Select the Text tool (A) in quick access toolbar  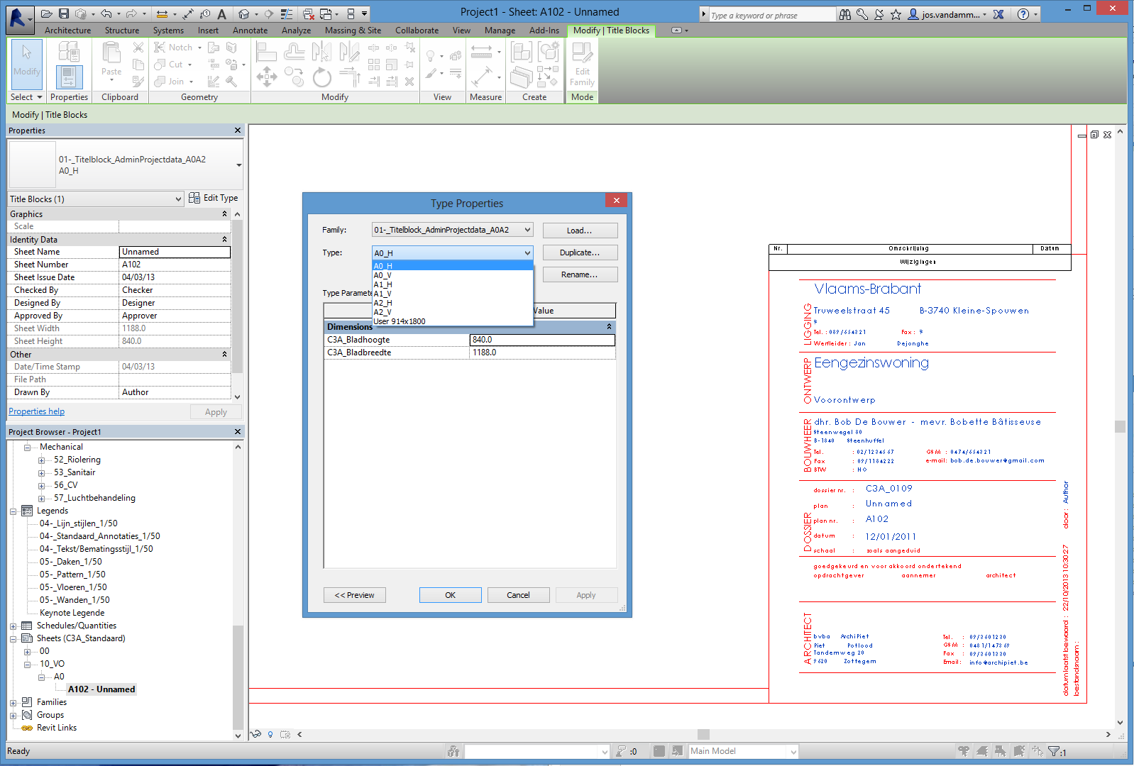point(222,14)
